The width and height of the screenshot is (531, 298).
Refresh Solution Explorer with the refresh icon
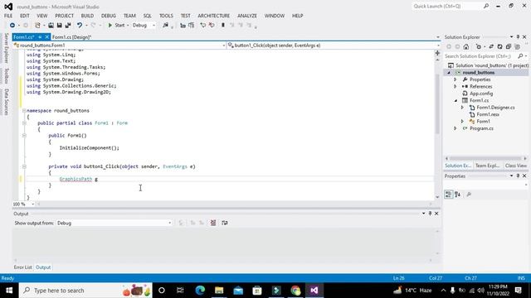[x=499, y=46]
